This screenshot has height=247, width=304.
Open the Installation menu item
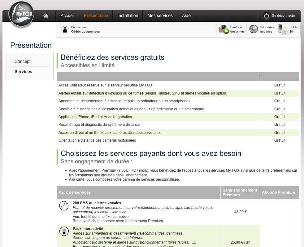128,16
